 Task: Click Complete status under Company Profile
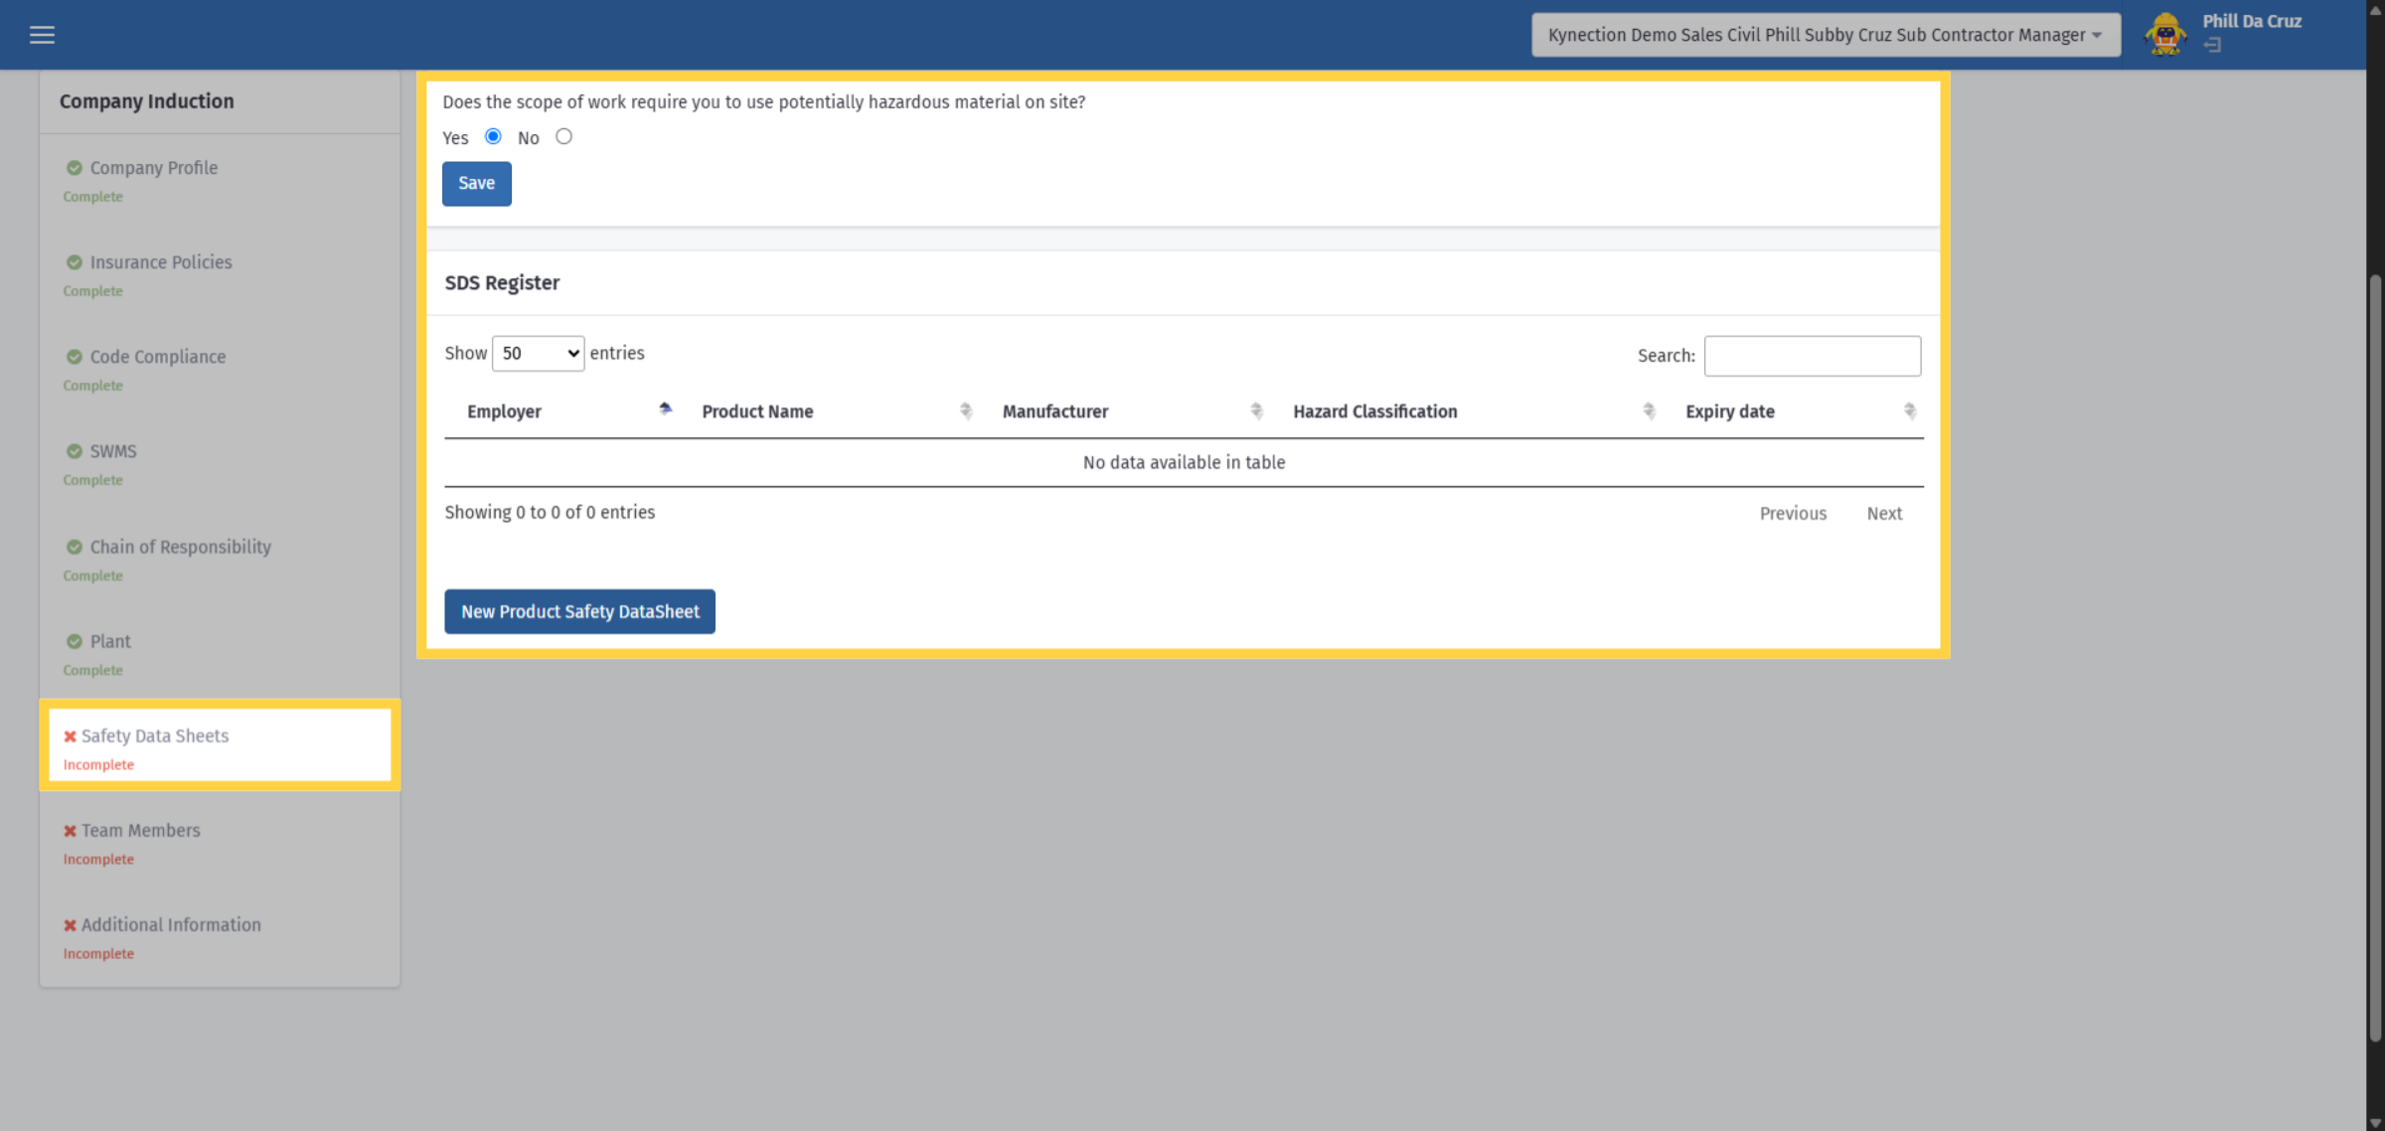pyautogui.click(x=93, y=197)
